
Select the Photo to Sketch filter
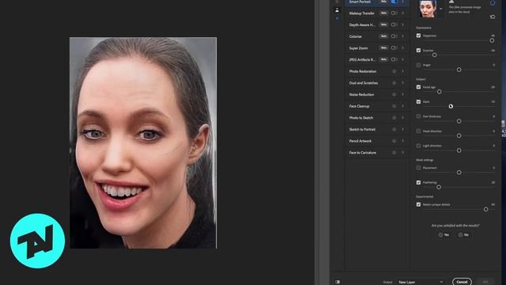pos(361,118)
